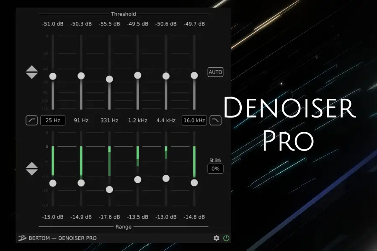The image size is (377, 251).
Task: Click the -14.9 dB range value
Action: pyautogui.click(x=81, y=217)
